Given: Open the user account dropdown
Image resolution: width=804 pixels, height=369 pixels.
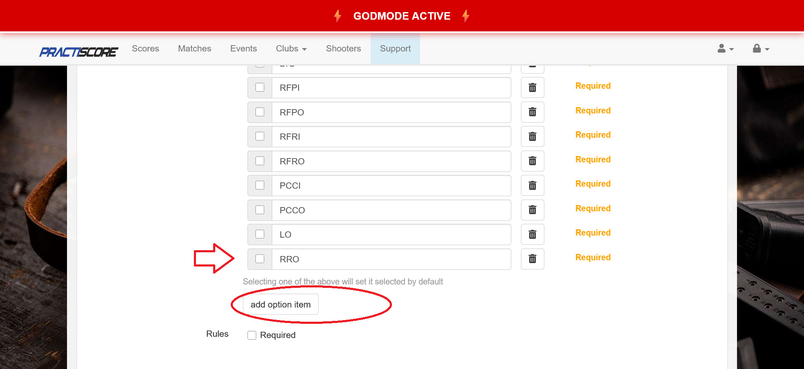Looking at the screenshot, I should click(x=725, y=49).
